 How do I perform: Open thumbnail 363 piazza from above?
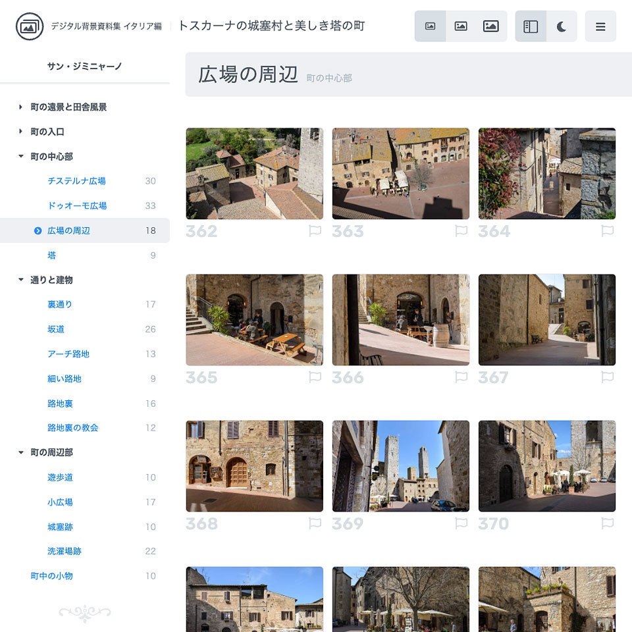[401, 174]
